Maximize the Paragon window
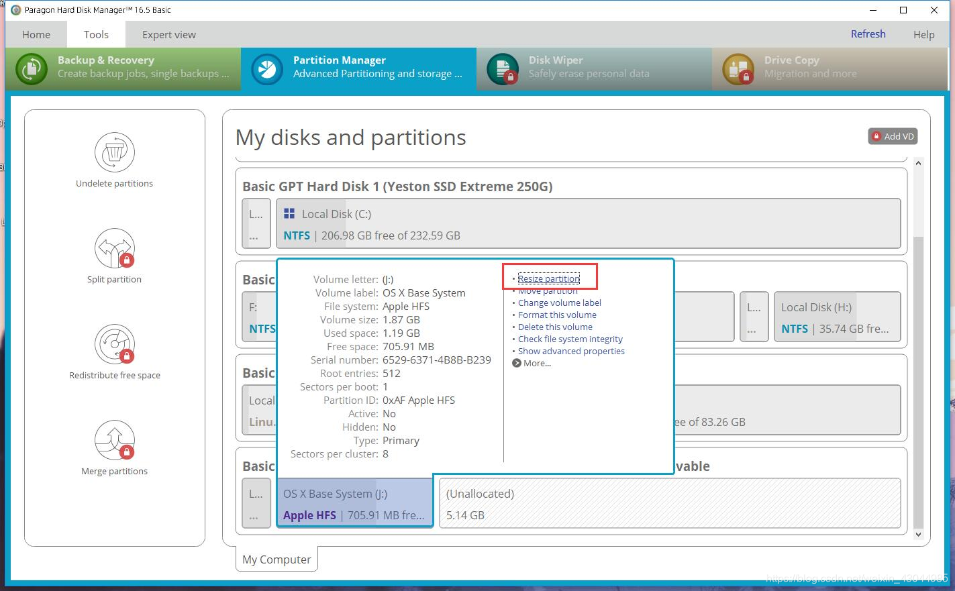955x591 pixels. [903, 10]
